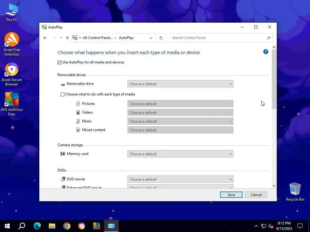
Task: Click the taskbar clock and date
Action: pos(284,226)
